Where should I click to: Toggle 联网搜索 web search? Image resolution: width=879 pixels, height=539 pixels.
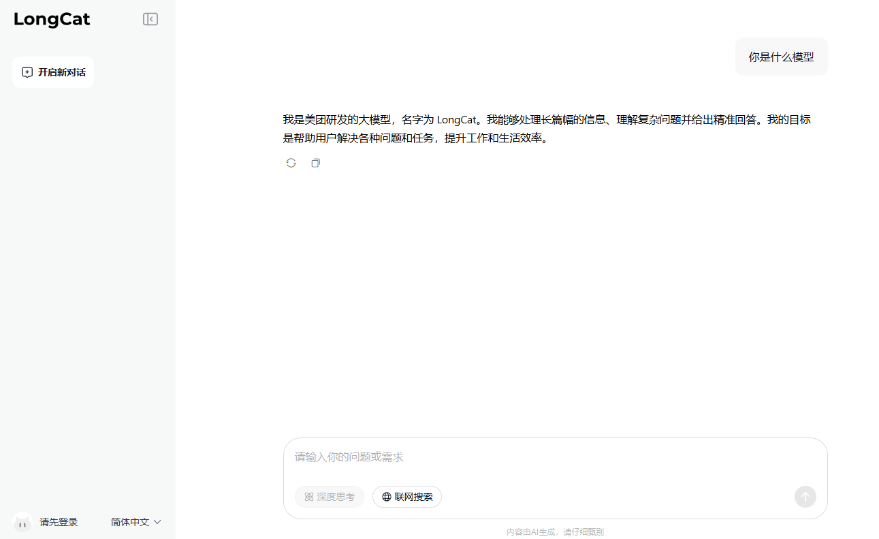(x=406, y=497)
